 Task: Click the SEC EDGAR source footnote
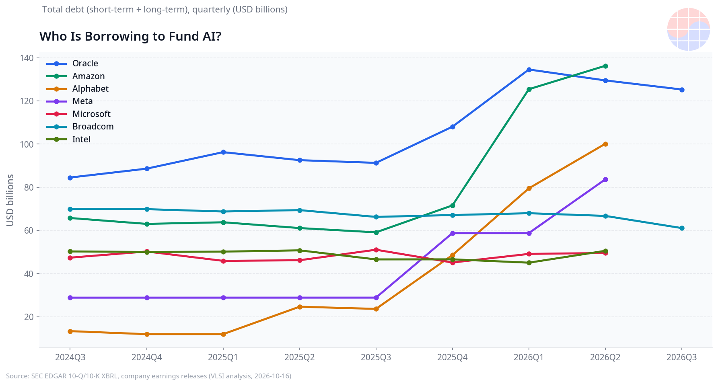point(148,376)
